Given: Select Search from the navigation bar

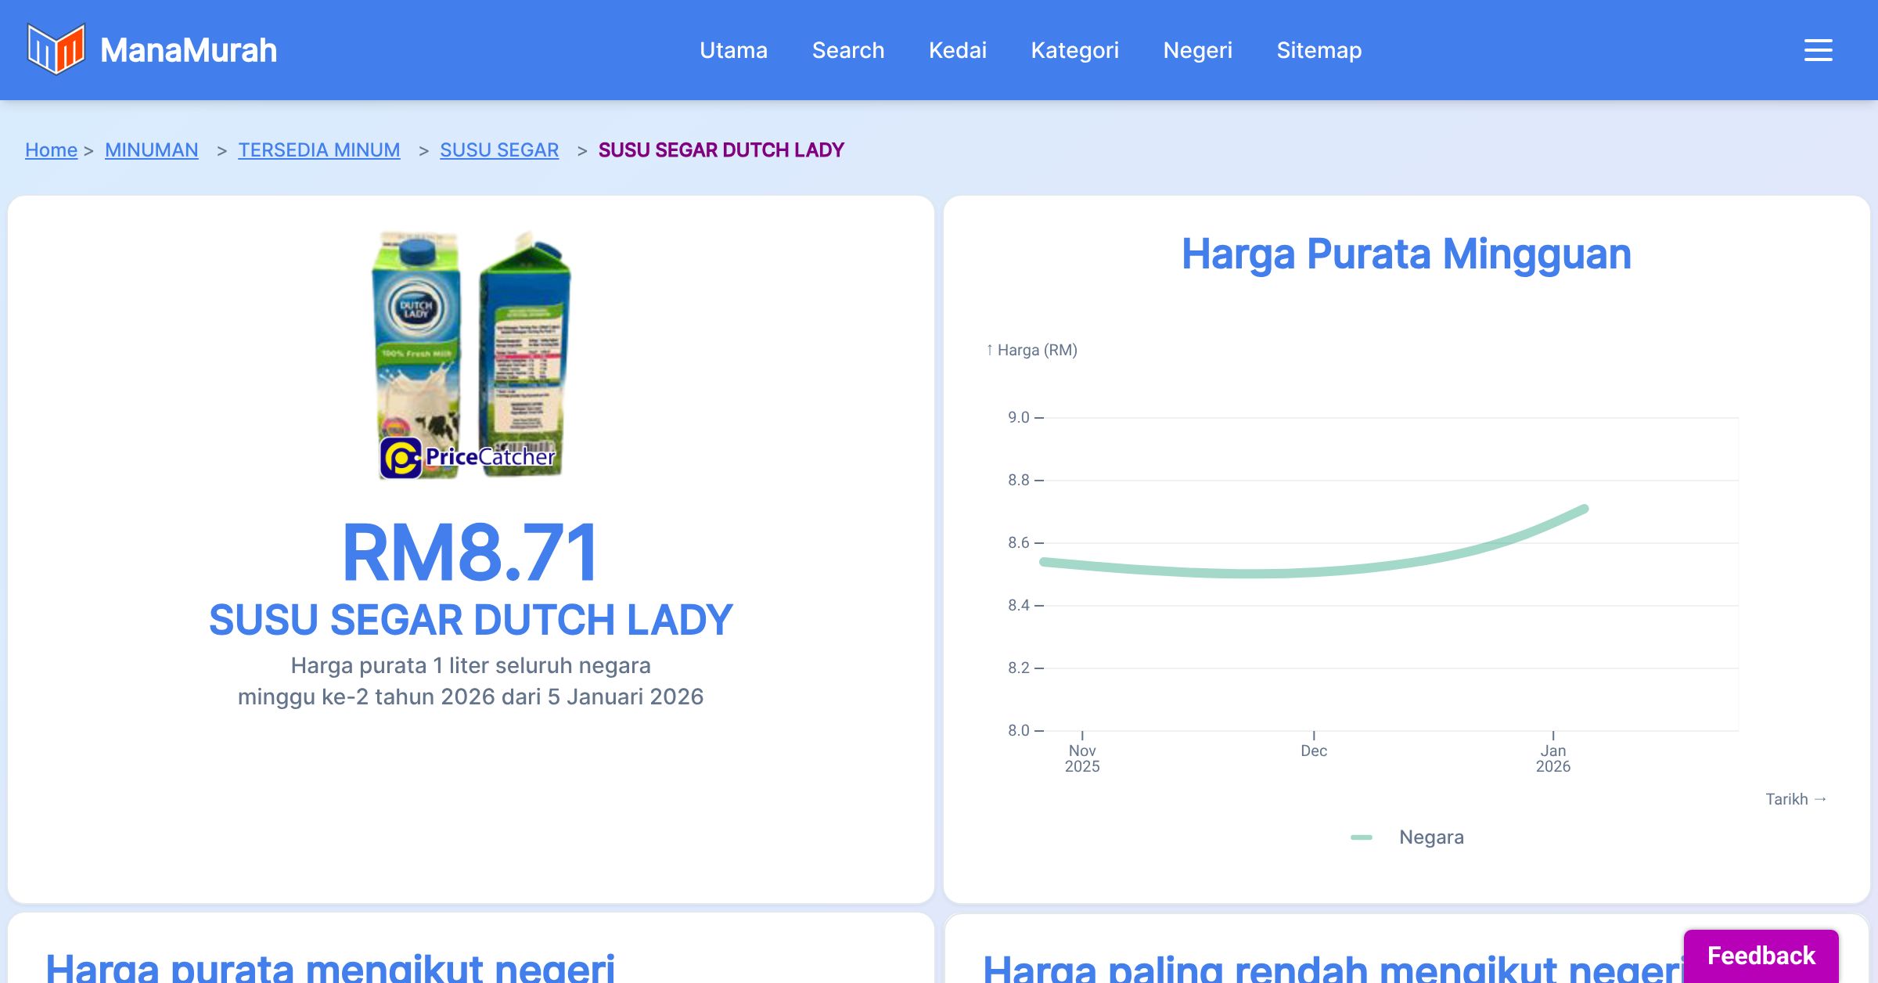Looking at the screenshot, I should [x=849, y=50].
